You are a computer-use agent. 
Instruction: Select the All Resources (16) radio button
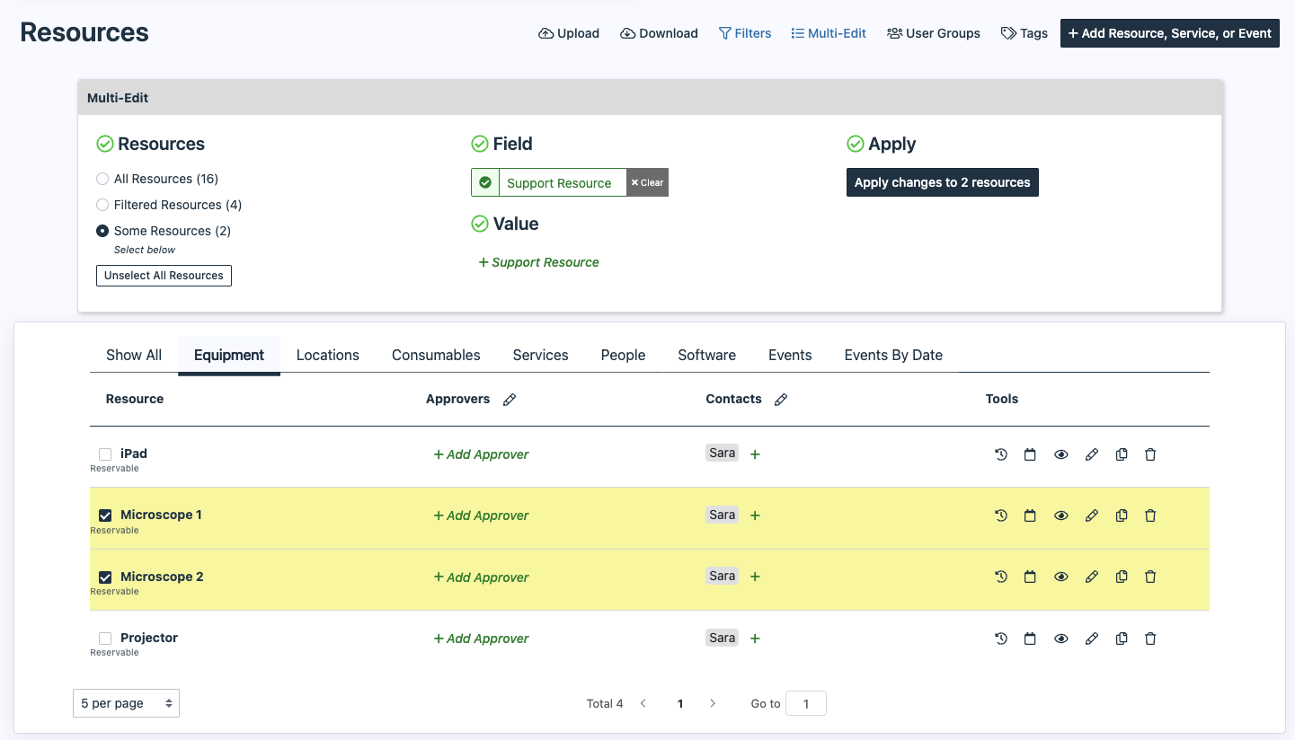pos(102,179)
